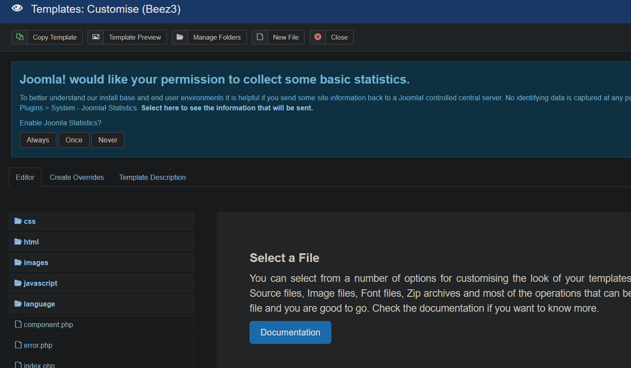Switch to the Create Overrides tab
Screen dimensions: 631x368
pos(76,177)
